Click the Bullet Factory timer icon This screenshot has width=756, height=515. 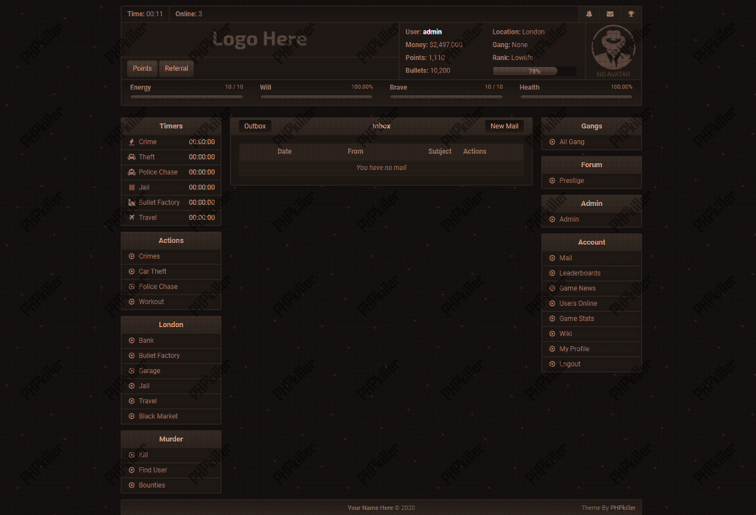[132, 203]
